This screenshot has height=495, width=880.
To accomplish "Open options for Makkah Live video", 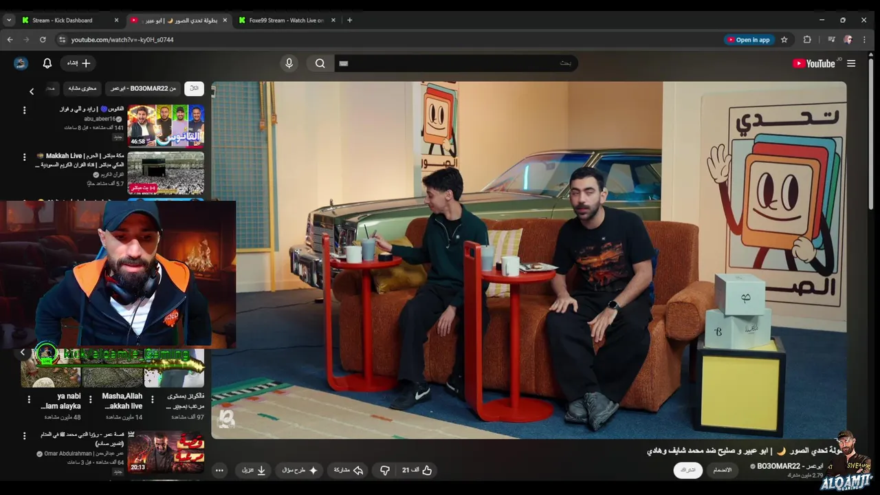I will (x=24, y=157).
